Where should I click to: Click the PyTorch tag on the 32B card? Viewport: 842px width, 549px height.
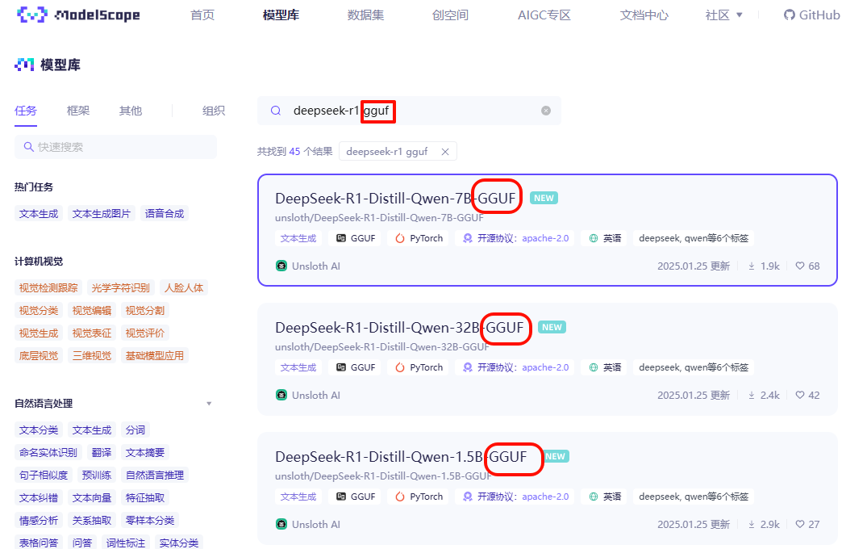point(419,367)
